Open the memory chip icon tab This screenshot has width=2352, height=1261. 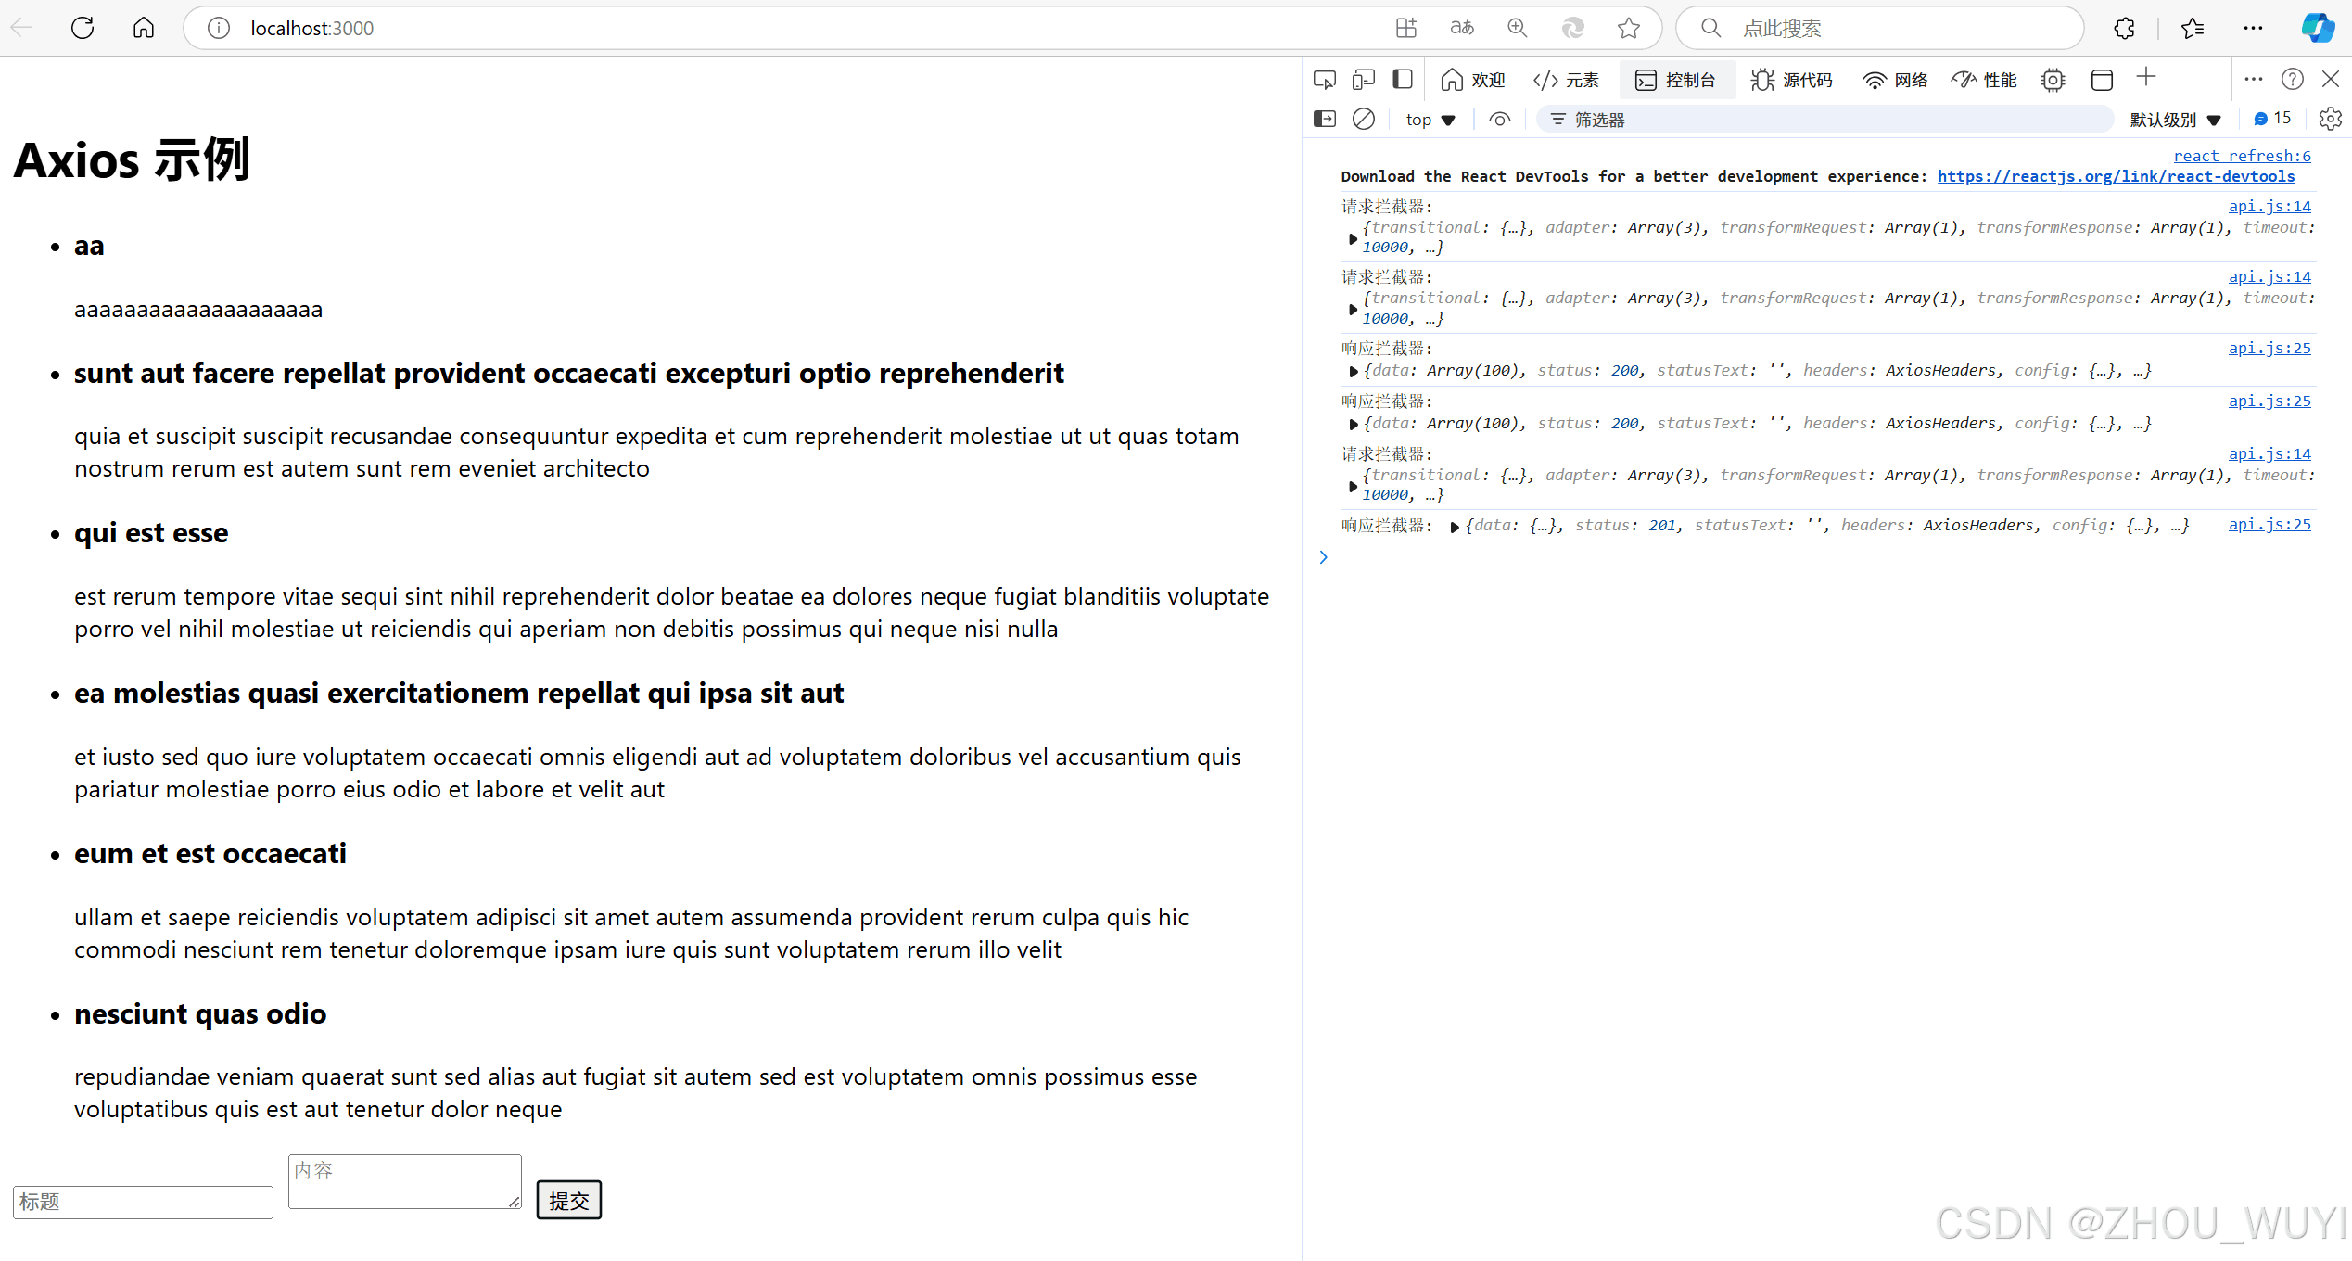[x=2053, y=80]
